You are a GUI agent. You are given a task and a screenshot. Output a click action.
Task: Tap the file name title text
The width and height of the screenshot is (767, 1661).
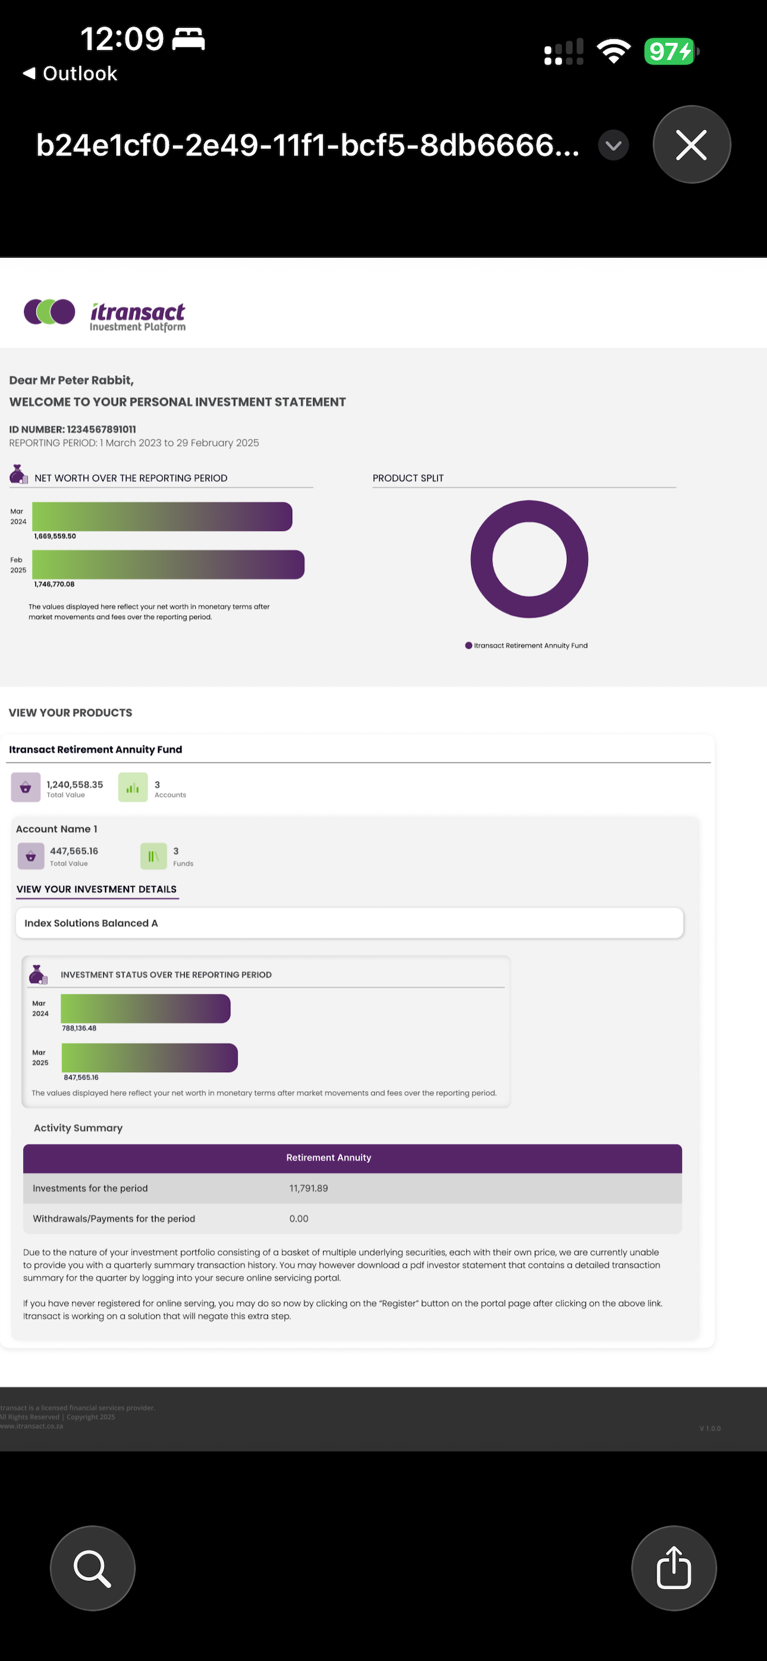pos(308,145)
